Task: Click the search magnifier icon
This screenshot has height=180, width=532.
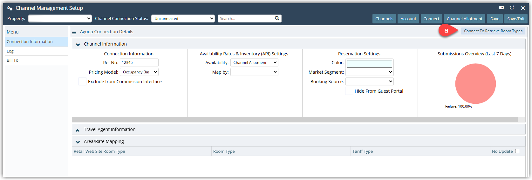Action: tap(277, 18)
